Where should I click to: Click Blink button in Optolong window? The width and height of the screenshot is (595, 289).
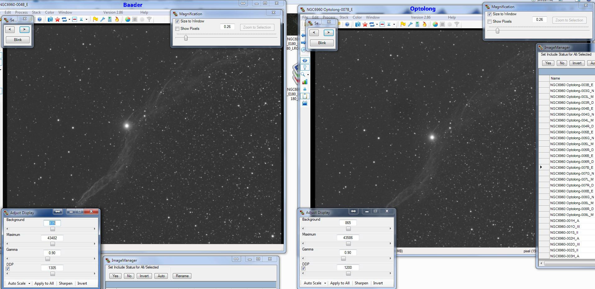tap(322, 43)
